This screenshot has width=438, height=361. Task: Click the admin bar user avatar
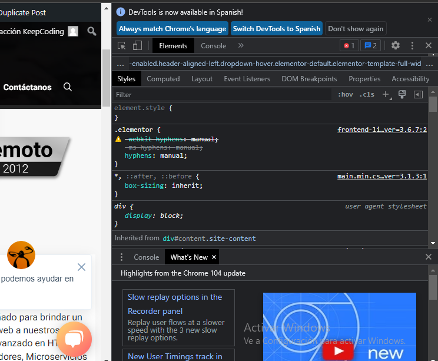click(73, 31)
